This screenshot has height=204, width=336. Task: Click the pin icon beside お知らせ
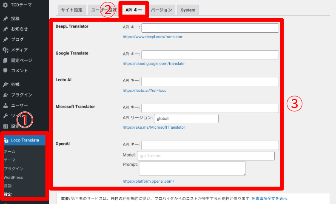click(x=6, y=29)
